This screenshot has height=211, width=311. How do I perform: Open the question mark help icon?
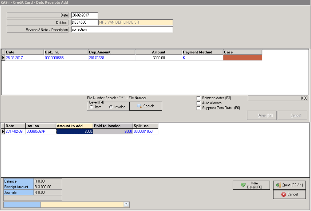pyautogui.click(x=126, y=204)
